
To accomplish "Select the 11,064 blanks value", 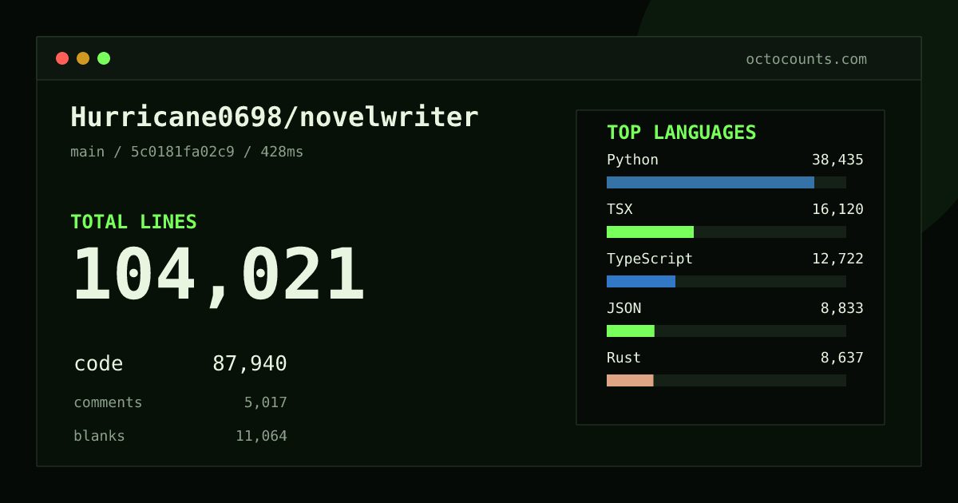I will [x=261, y=436].
